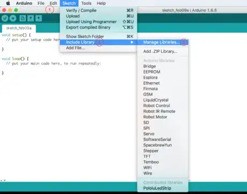Include the Stepper library
This screenshot has height=194, width=247.
click(x=163, y=150)
